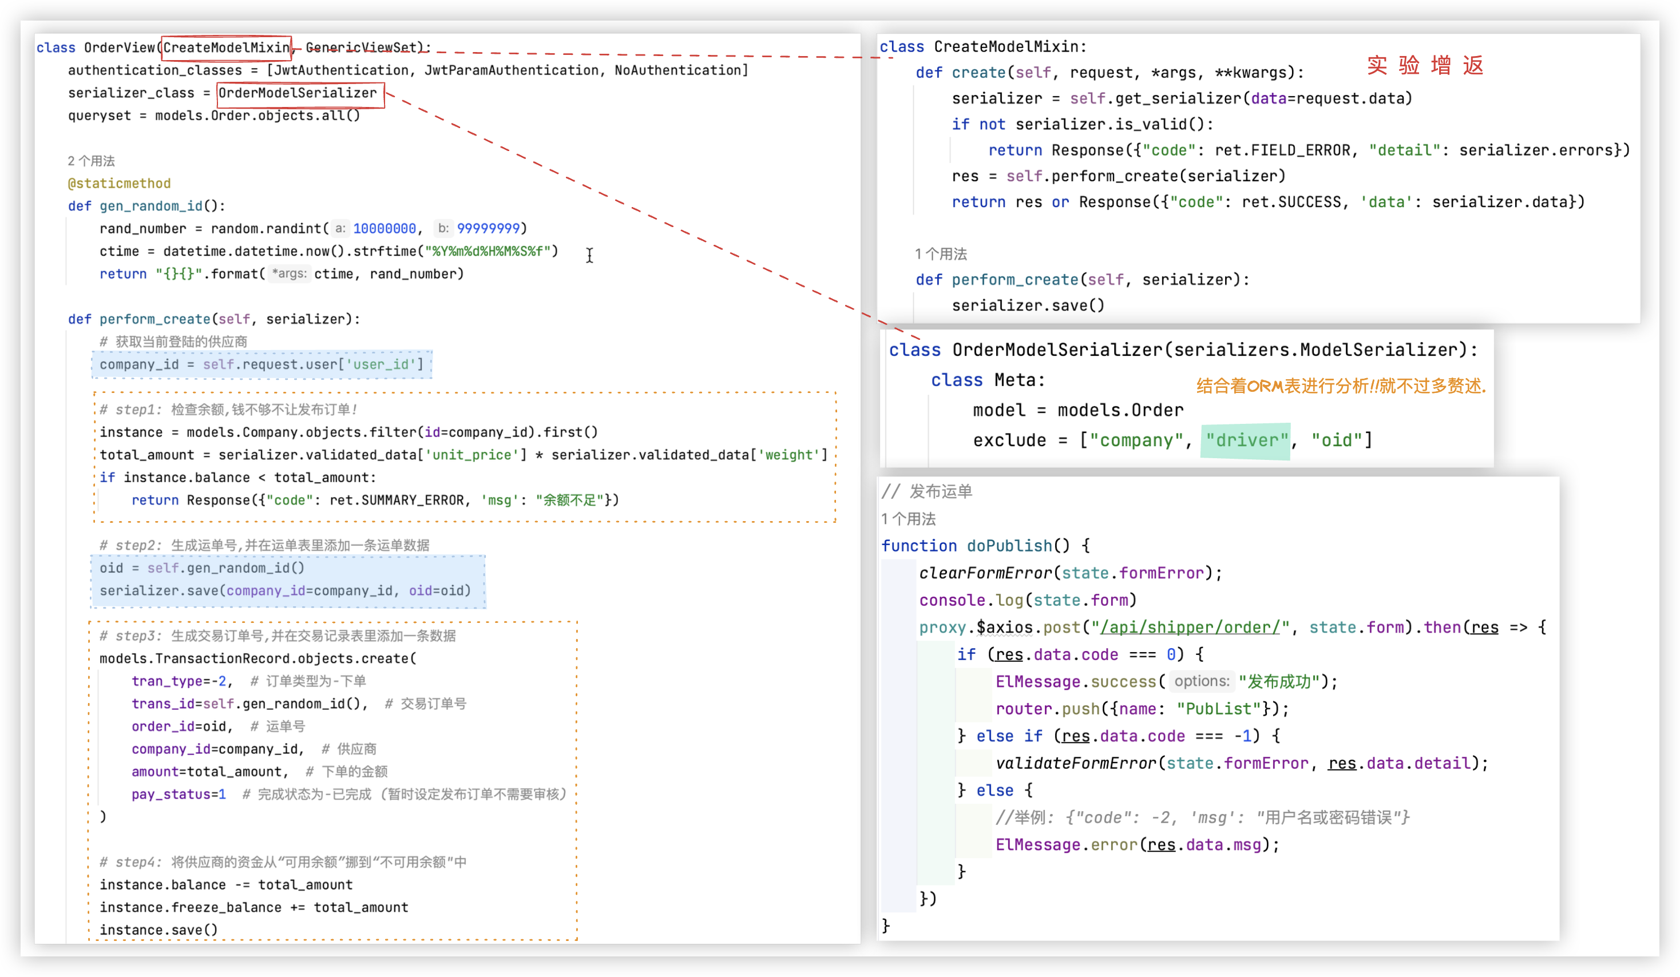
Task: Click the 'oid = self.gen_random_id()' line
Action: pyautogui.click(x=202, y=568)
